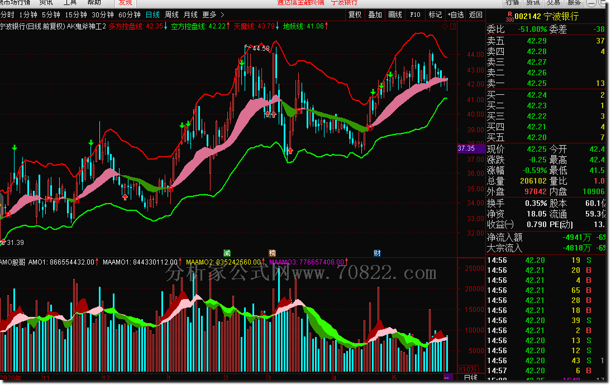Click the AMO股哥 AMO1 indicator label
The height and width of the screenshot is (385, 611).
pos(49,262)
